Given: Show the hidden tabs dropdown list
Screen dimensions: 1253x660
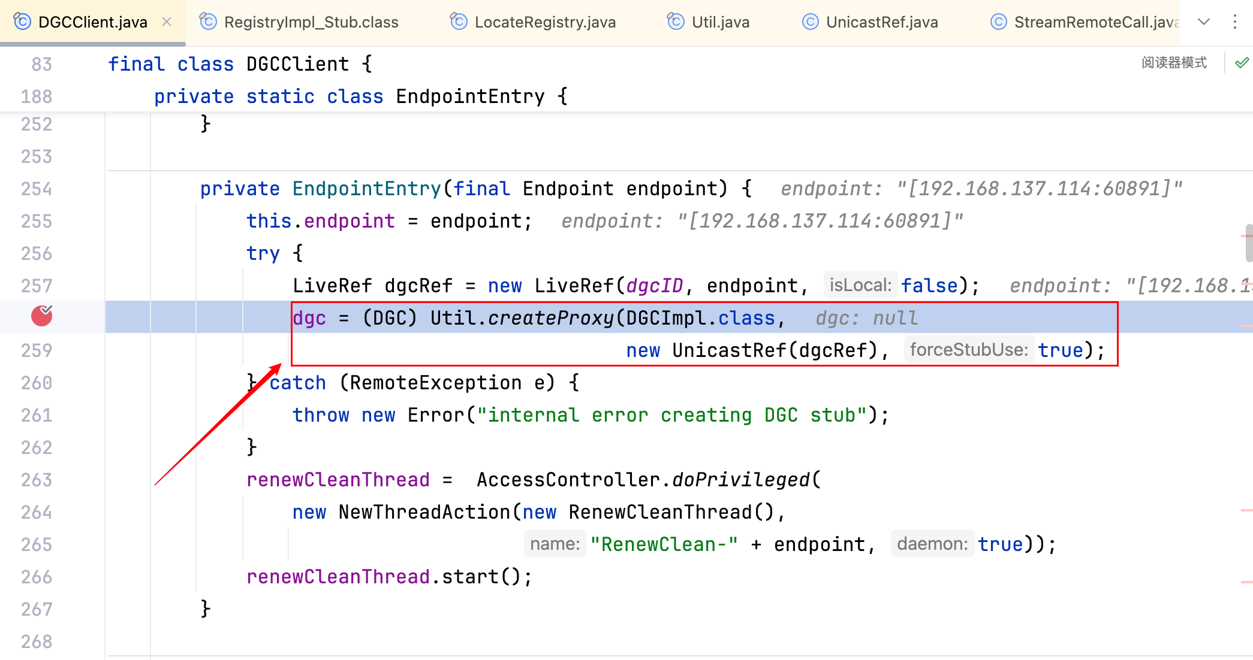Looking at the screenshot, I should coord(1204,22).
